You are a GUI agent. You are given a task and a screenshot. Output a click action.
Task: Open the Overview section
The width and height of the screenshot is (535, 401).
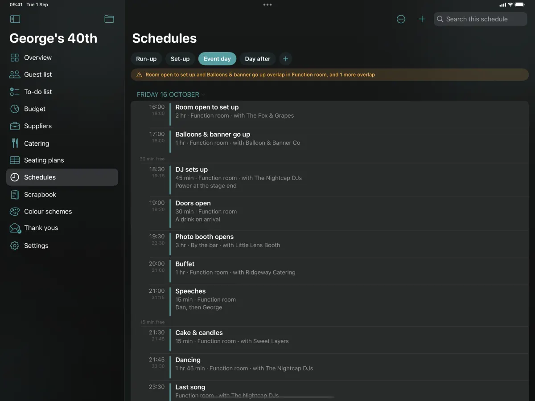point(62,57)
